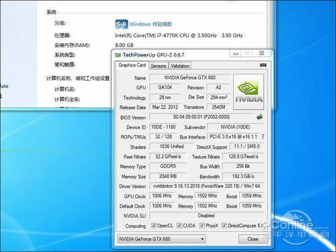This screenshot has width=336, height=252.
Task: Click the Default Clock row Boost 1059 MHz
Action: pyautogui.click(x=251, y=206)
